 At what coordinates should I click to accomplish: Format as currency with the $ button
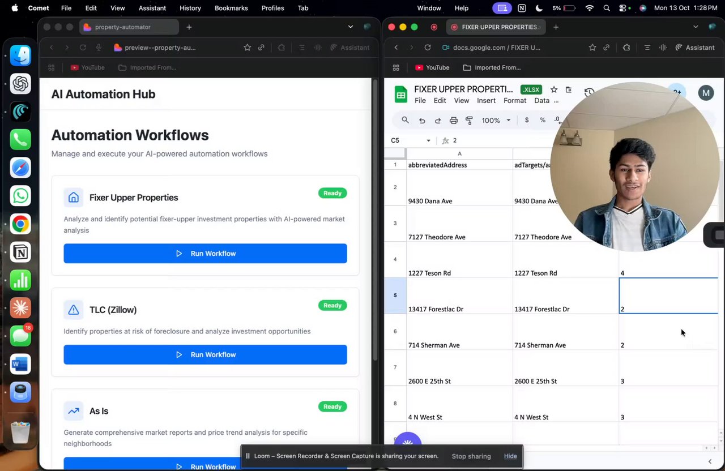pos(527,120)
